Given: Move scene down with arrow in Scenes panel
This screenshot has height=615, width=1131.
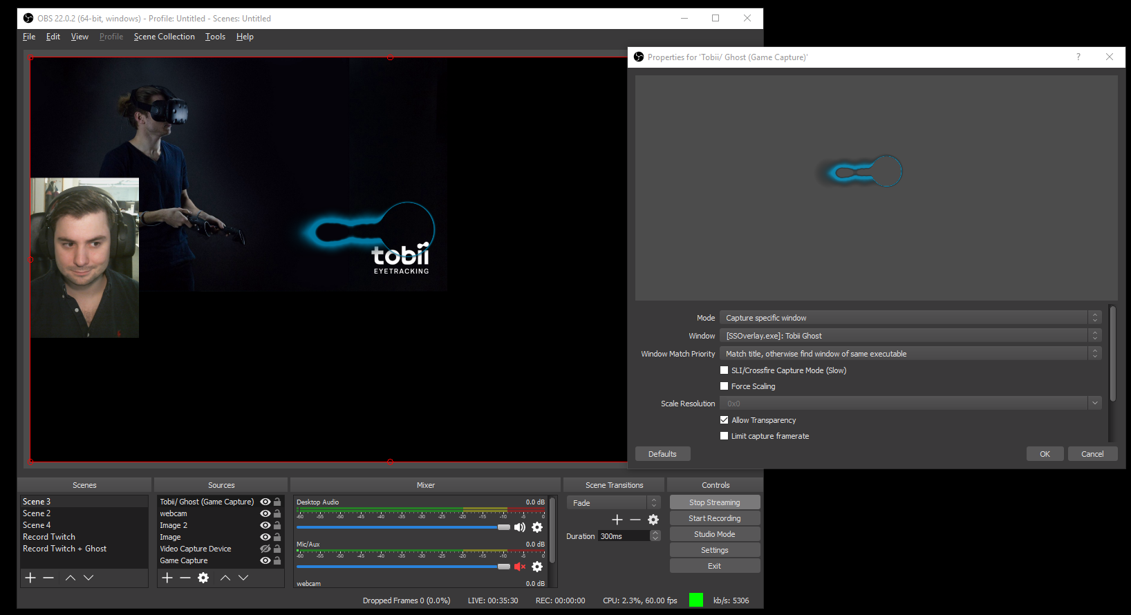Looking at the screenshot, I should pos(88,578).
